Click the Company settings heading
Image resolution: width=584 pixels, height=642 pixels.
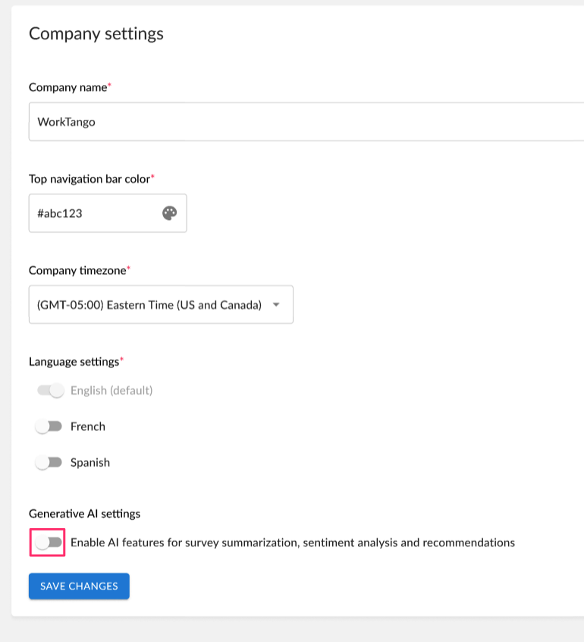click(96, 33)
